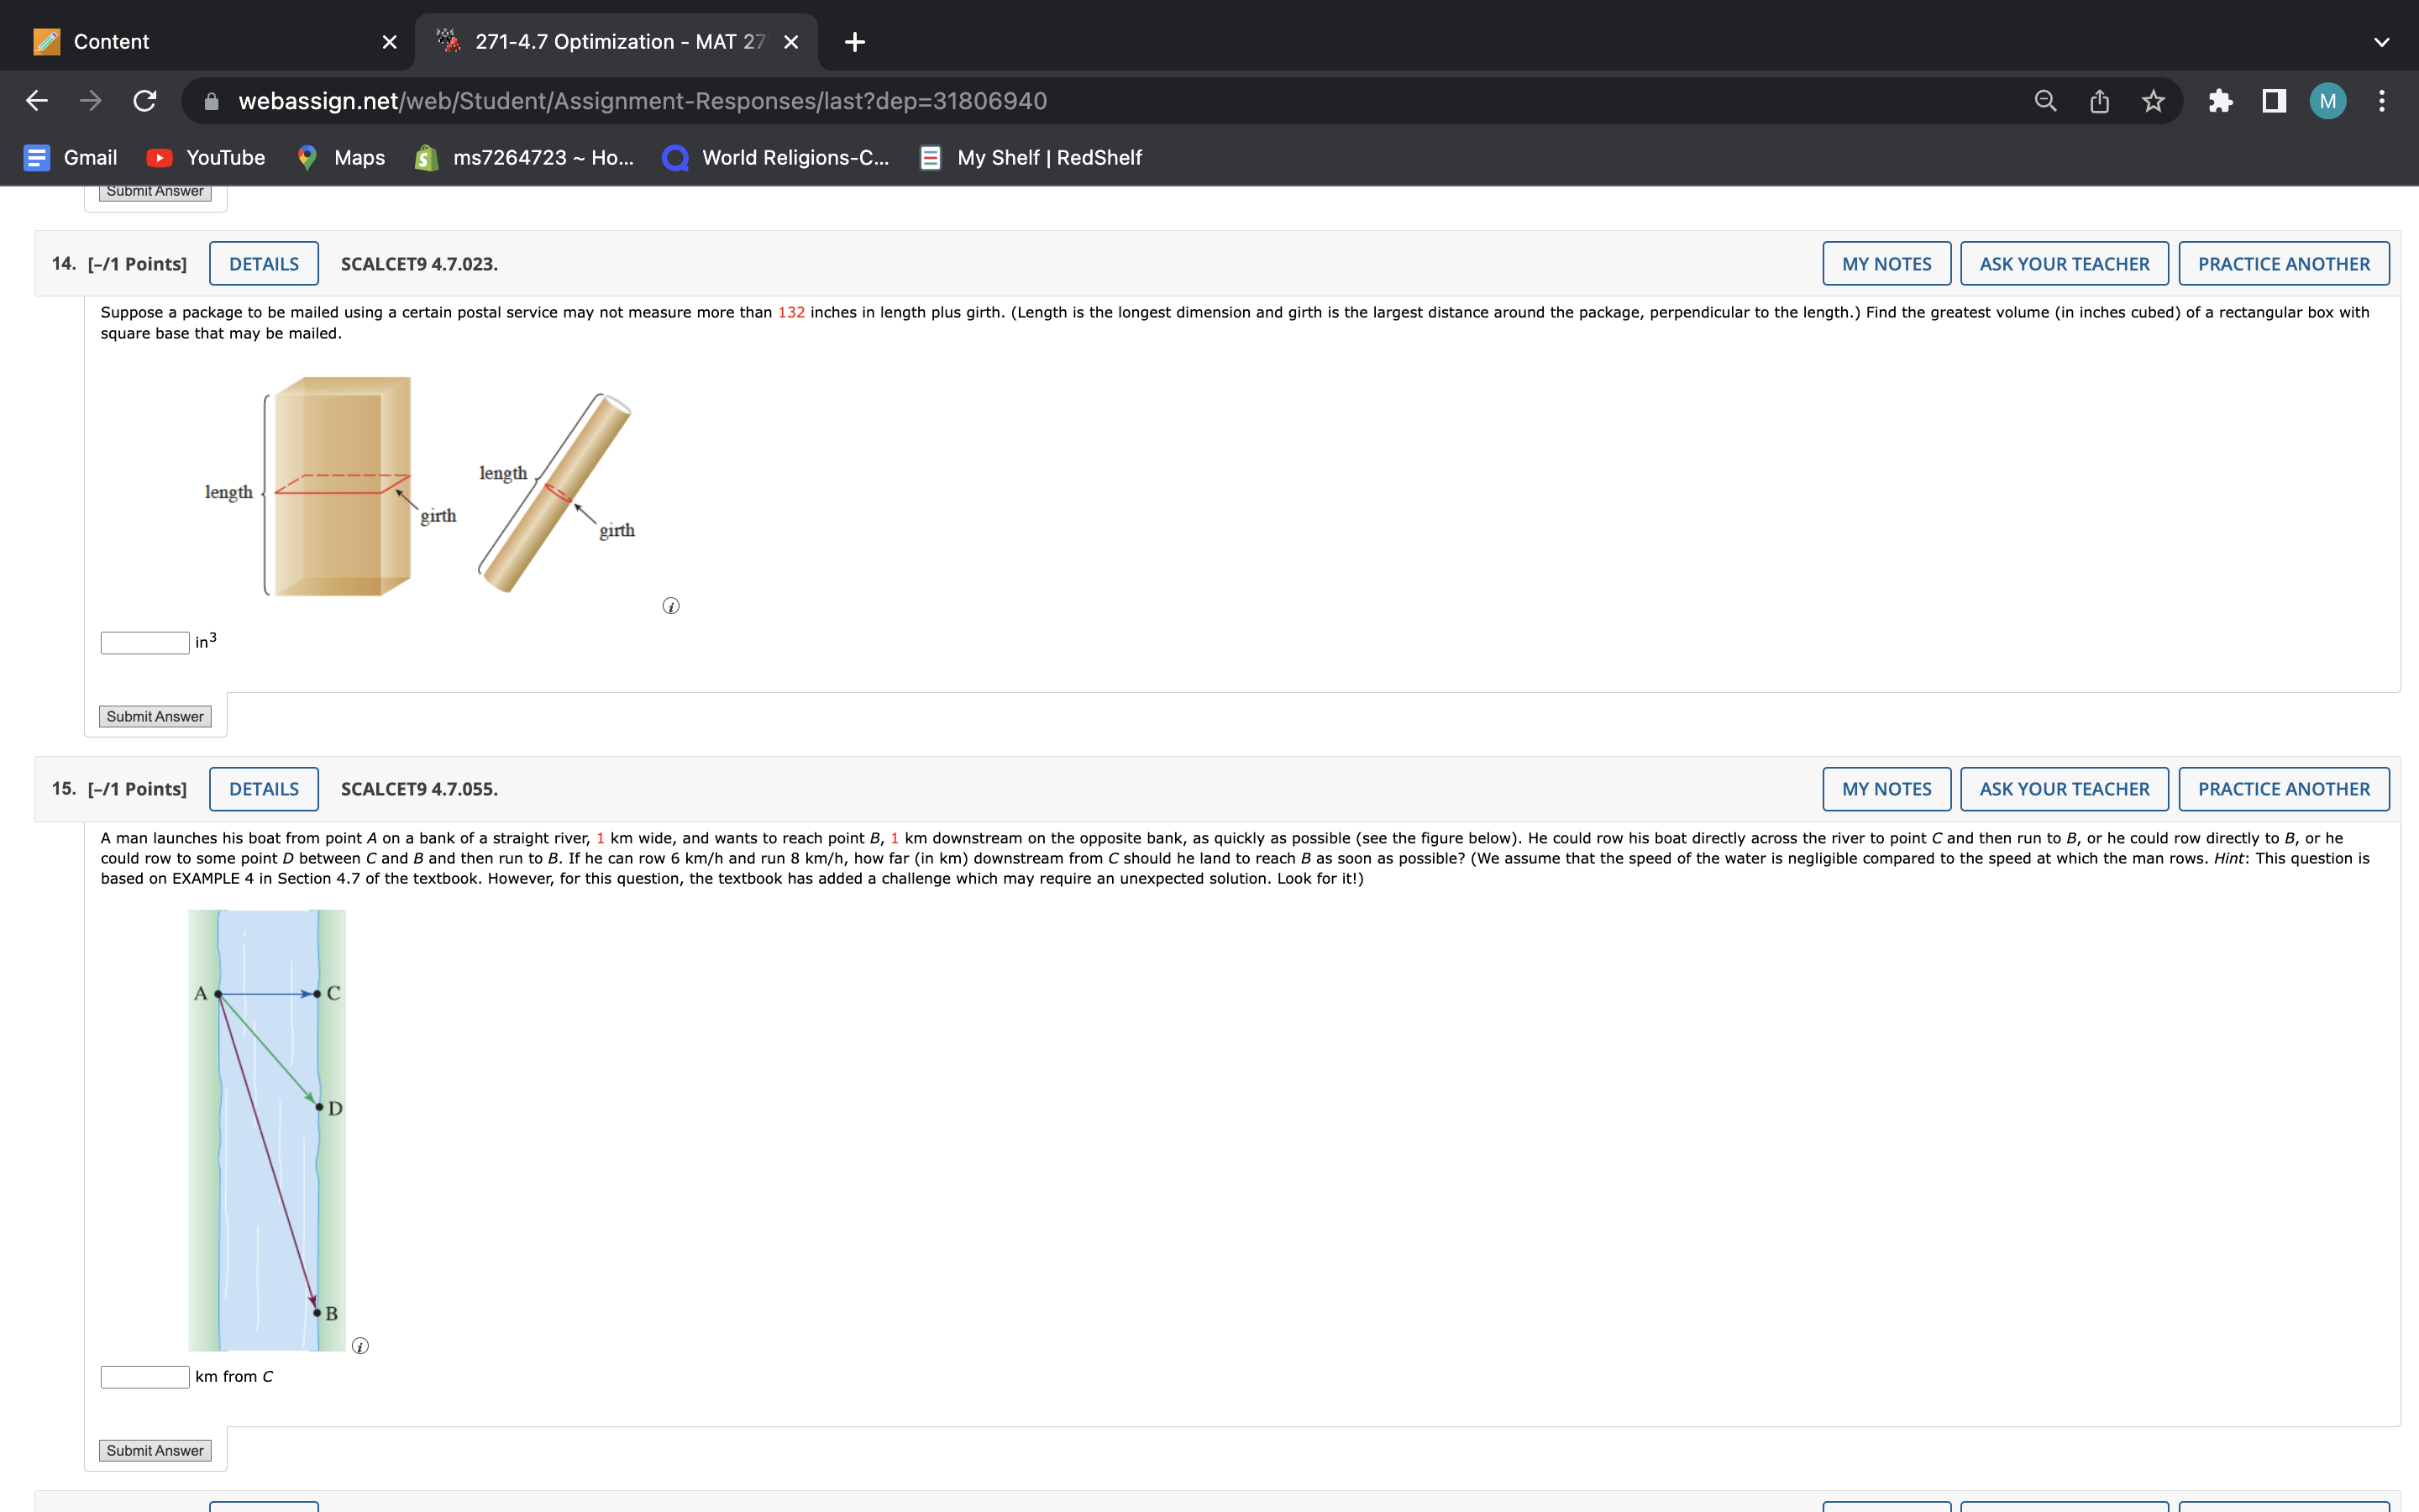Click the zoom magnifier icon in address bar
This screenshot has height=1512, width=2419.
click(2045, 101)
